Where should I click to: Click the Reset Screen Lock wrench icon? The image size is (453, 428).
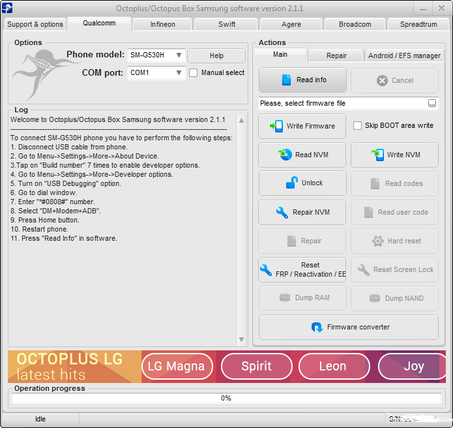tap(364, 270)
